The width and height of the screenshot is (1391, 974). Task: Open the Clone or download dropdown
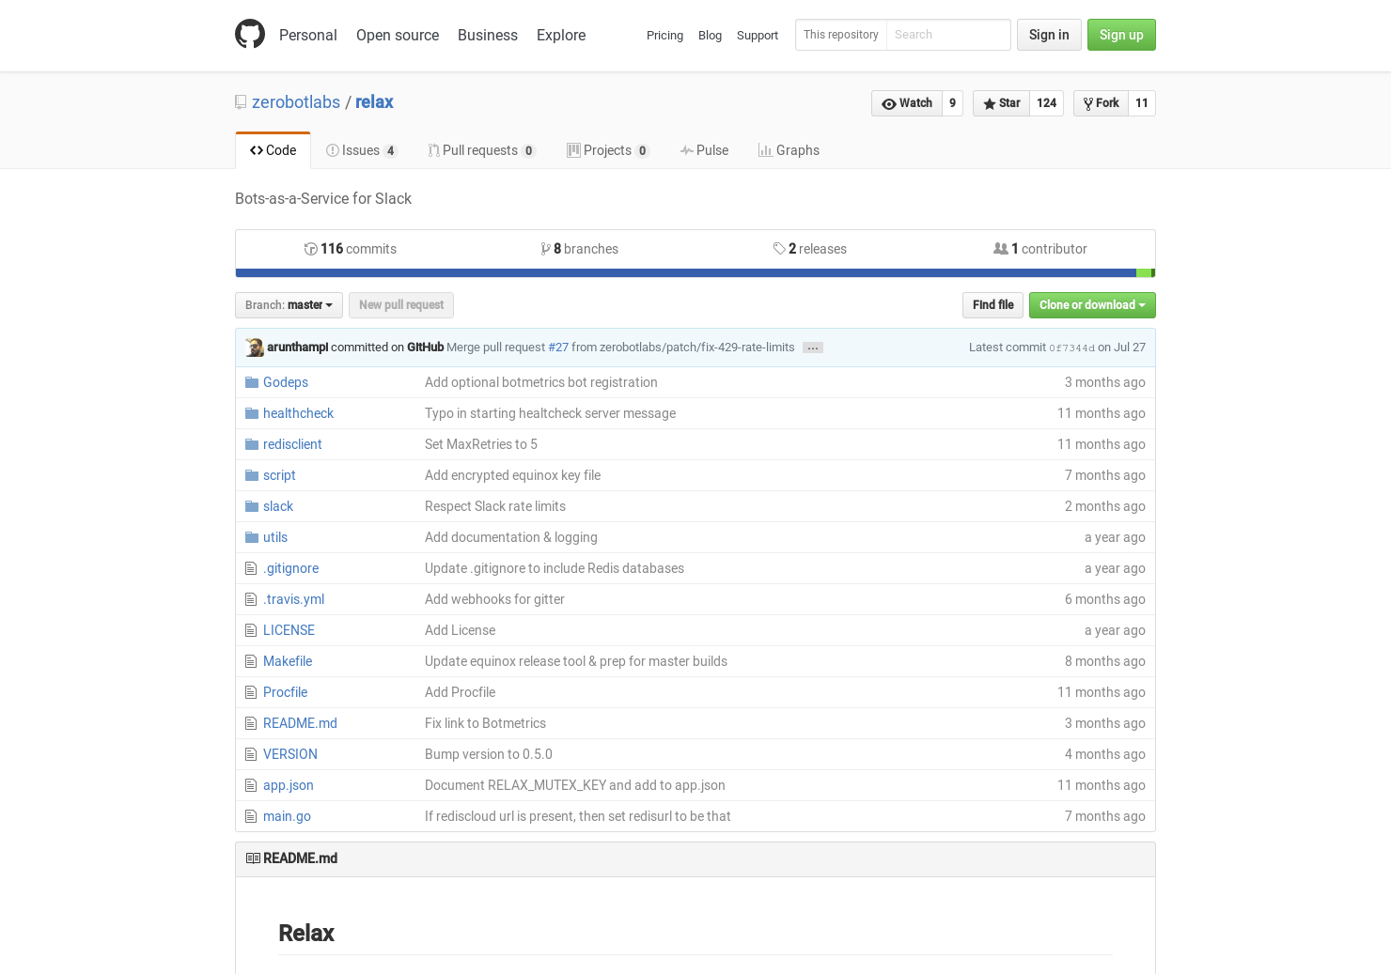click(1092, 305)
